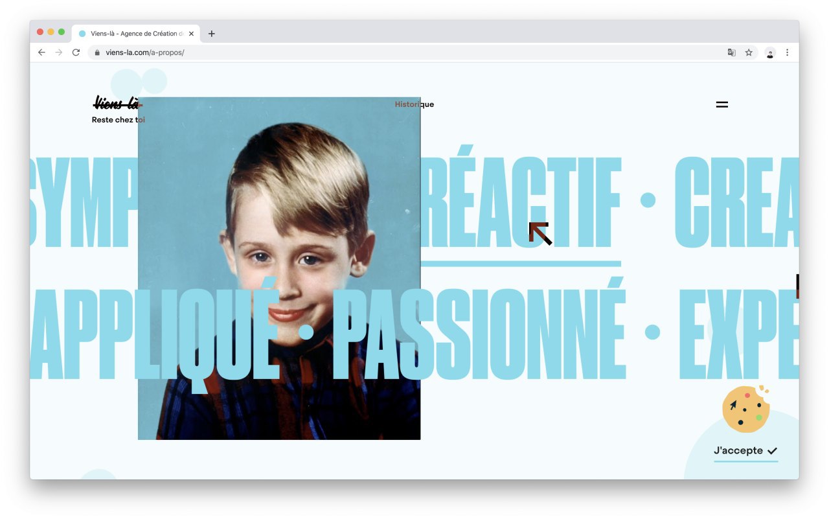Click the browser forward arrow
The height and width of the screenshot is (519, 829).
pos(58,52)
